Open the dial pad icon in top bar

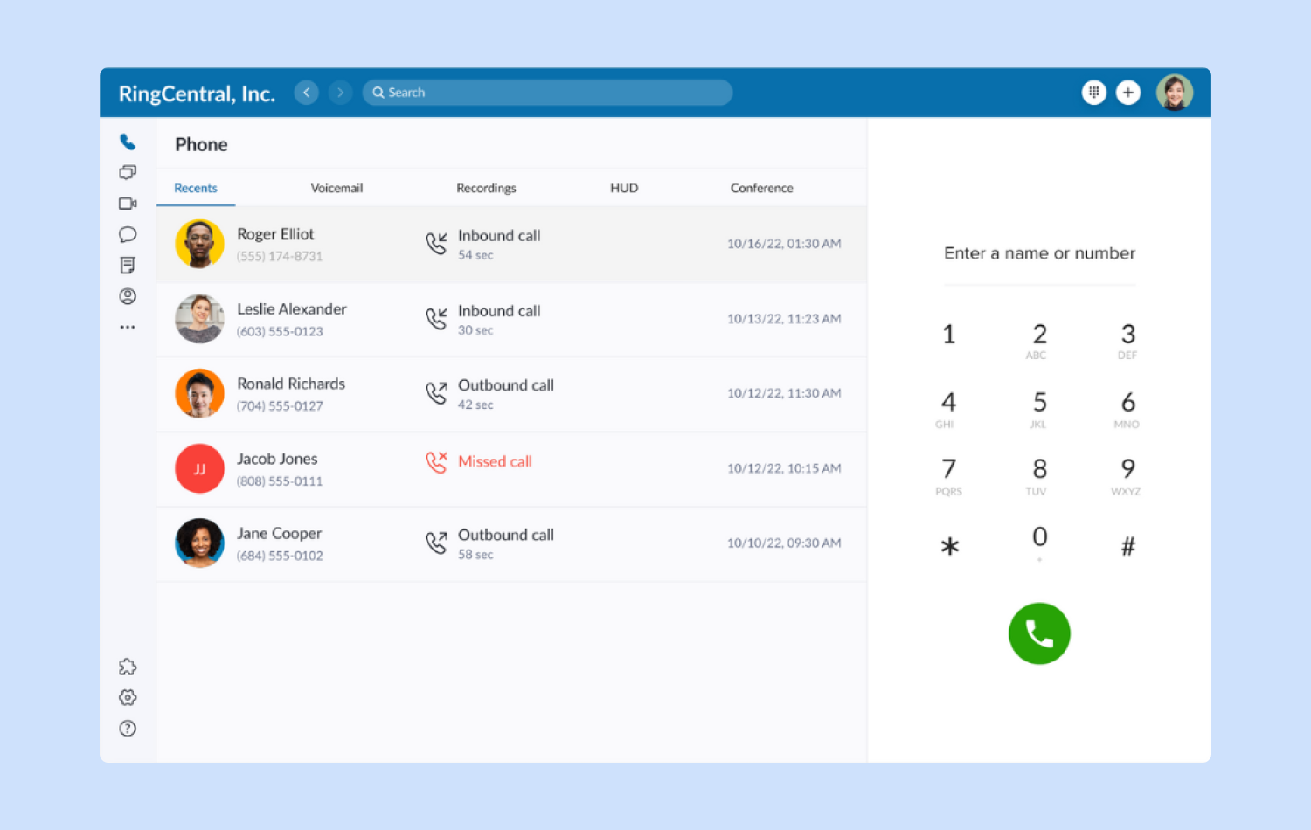point(1093,92)
